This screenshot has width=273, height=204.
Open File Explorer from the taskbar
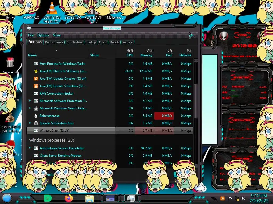(90, 198)
